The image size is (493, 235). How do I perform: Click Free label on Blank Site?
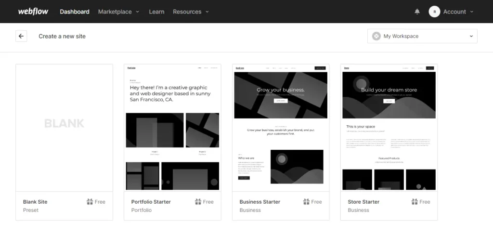coord(100,202)
